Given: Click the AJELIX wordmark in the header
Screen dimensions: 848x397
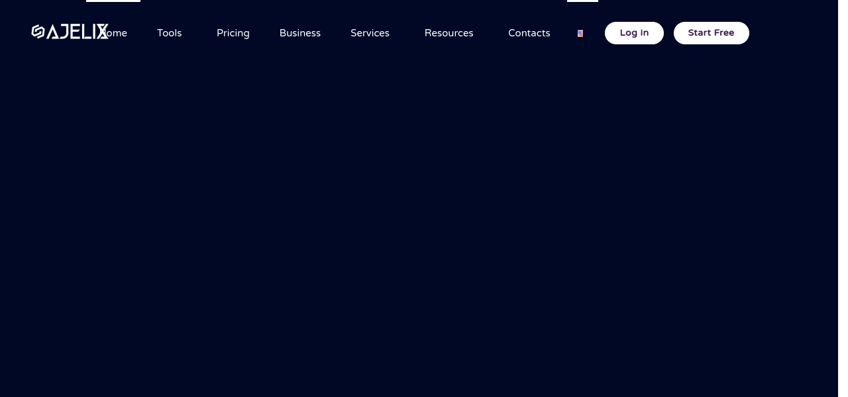Looking at the screenshot, I should point(77,32).
